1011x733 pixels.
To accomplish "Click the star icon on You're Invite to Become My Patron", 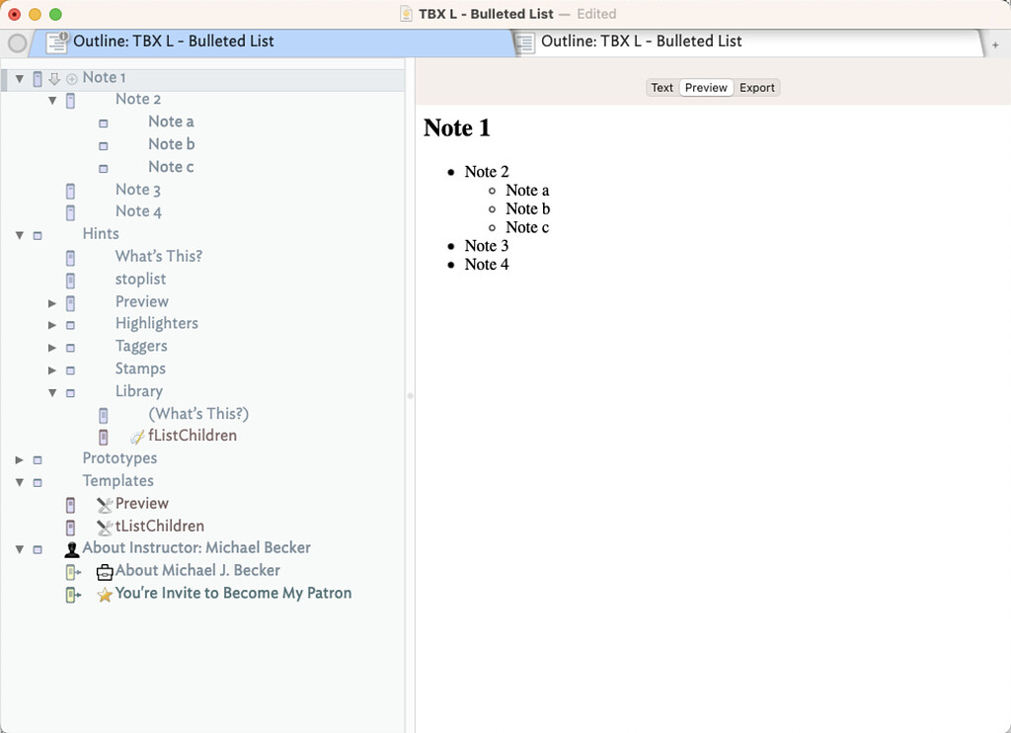I will [x=104, y=593].
